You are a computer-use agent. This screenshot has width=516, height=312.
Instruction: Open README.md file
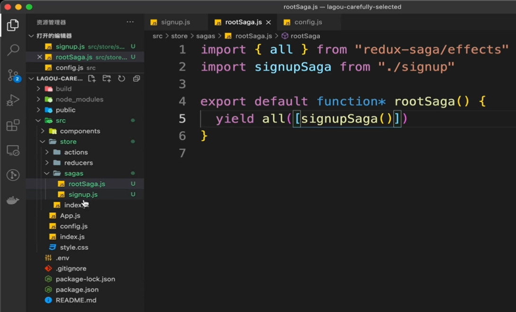click(x=85, y=300)
